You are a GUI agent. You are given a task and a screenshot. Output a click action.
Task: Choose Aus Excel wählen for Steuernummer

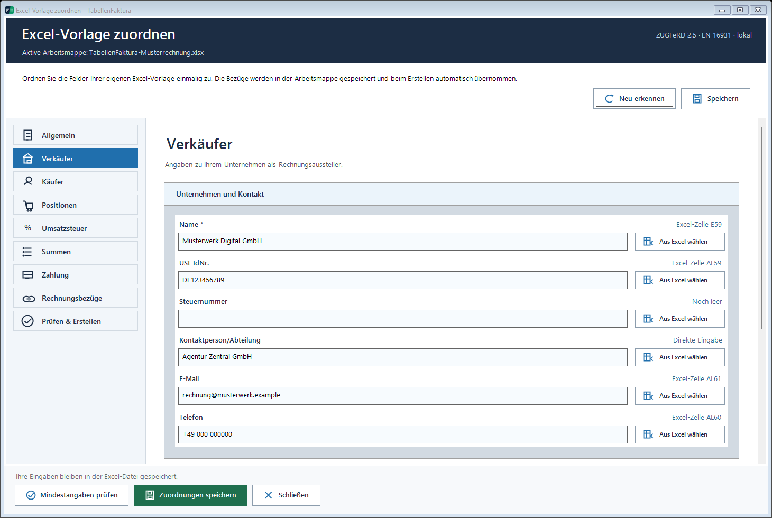pos(680,319)
